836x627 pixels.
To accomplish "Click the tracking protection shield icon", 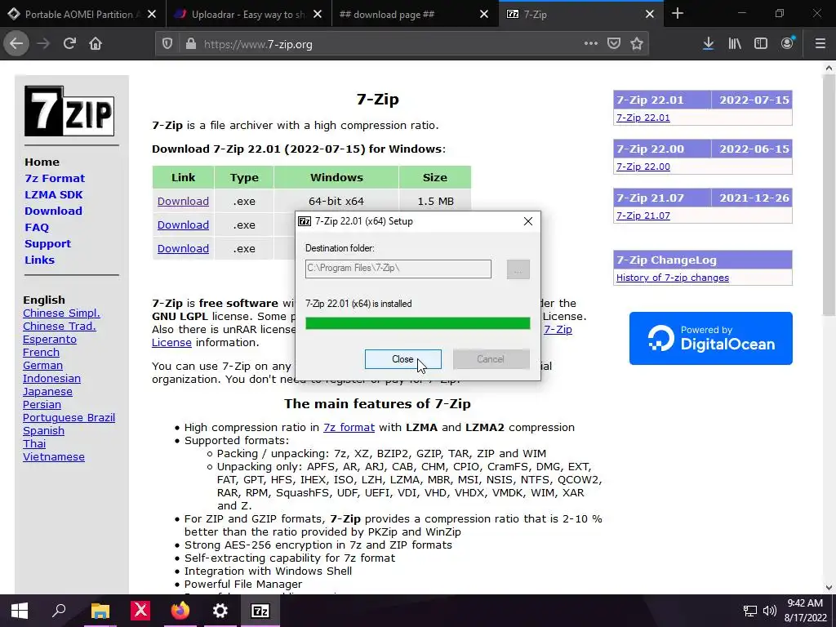I will 167,44.
